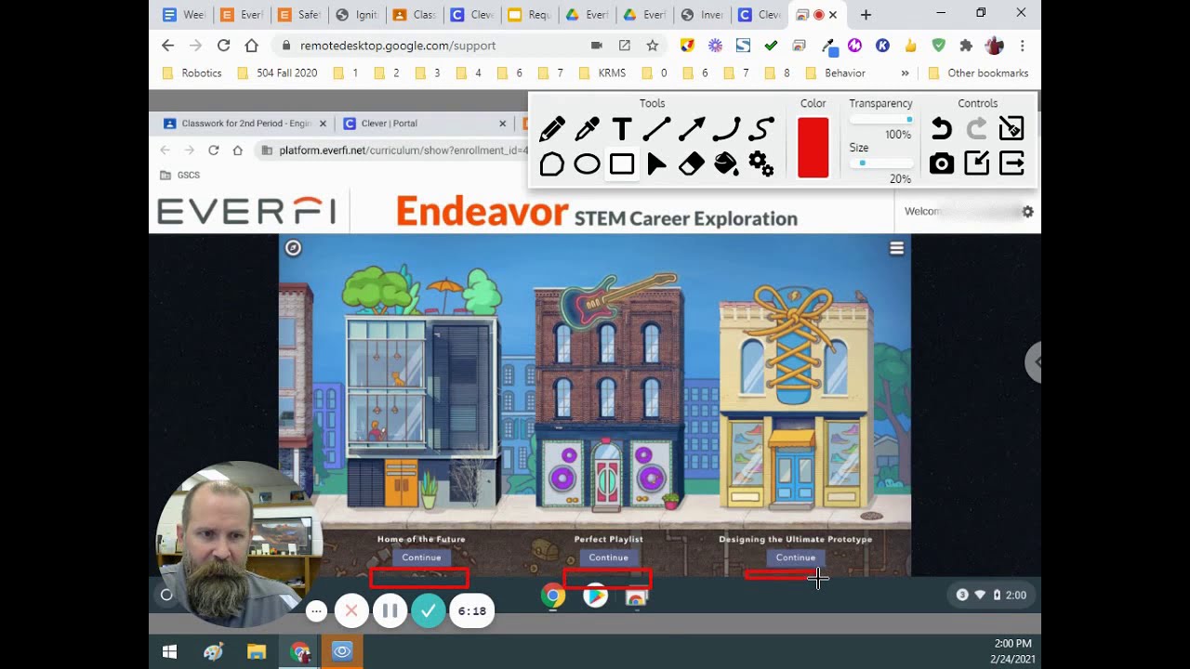The image size is (1190, 669).
Task: Select the S-shaped bezier curve tool
Action: coord(761,128)
